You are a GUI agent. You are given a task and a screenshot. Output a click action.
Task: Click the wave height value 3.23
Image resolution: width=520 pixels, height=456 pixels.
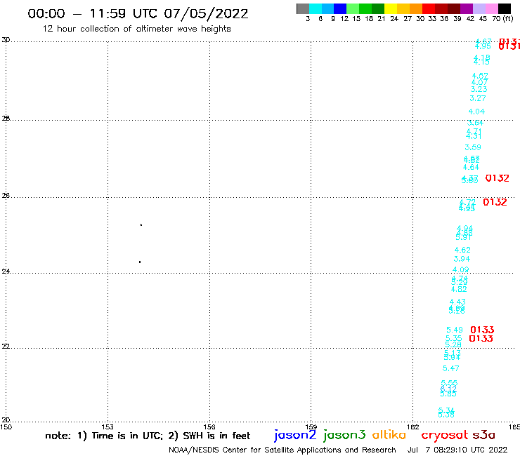(x=479, y=89)
